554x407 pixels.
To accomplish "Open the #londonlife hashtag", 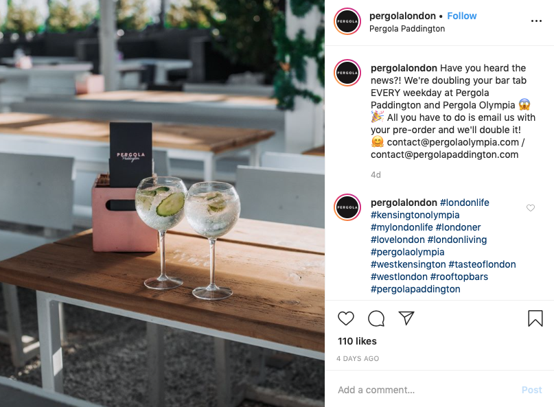I will pos(465,202).
